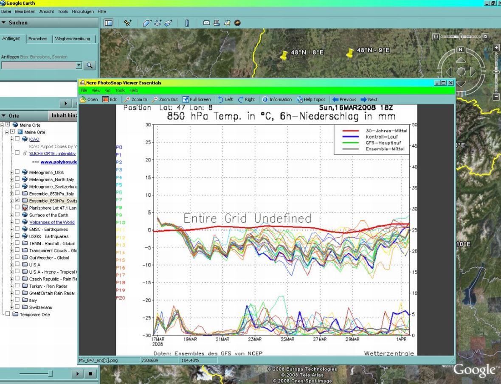The image size is (501, 384).
Task: Click the print icon in Google Earth toolbar
Action: 217,23
